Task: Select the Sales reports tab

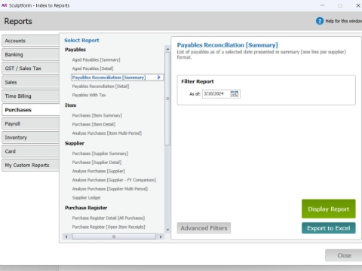Action: pyautogui.click(x=30, y=82)
